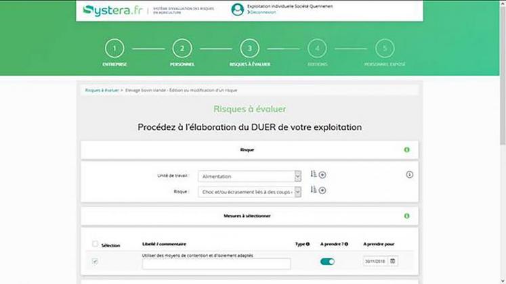
Task: Check the Sélection header checkbox
Action: [96, 244]
